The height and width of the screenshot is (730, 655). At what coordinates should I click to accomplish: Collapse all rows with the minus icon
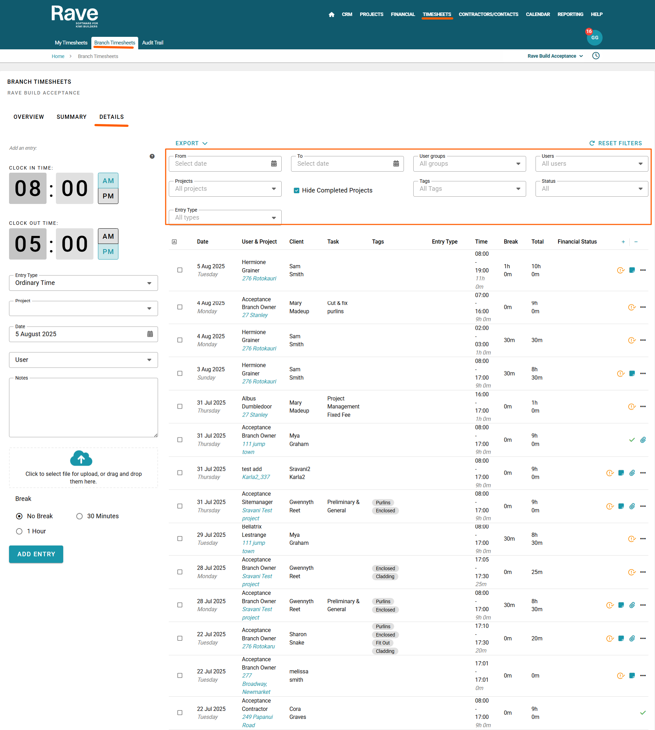click(636, 242)
